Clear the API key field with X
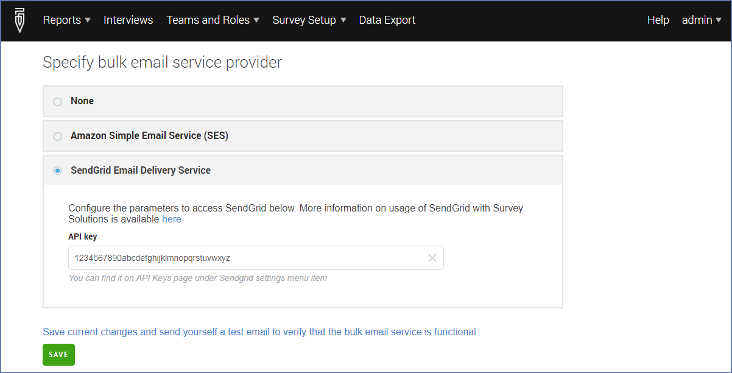Screen dimensions: 732x373 [x=432, y=258]
